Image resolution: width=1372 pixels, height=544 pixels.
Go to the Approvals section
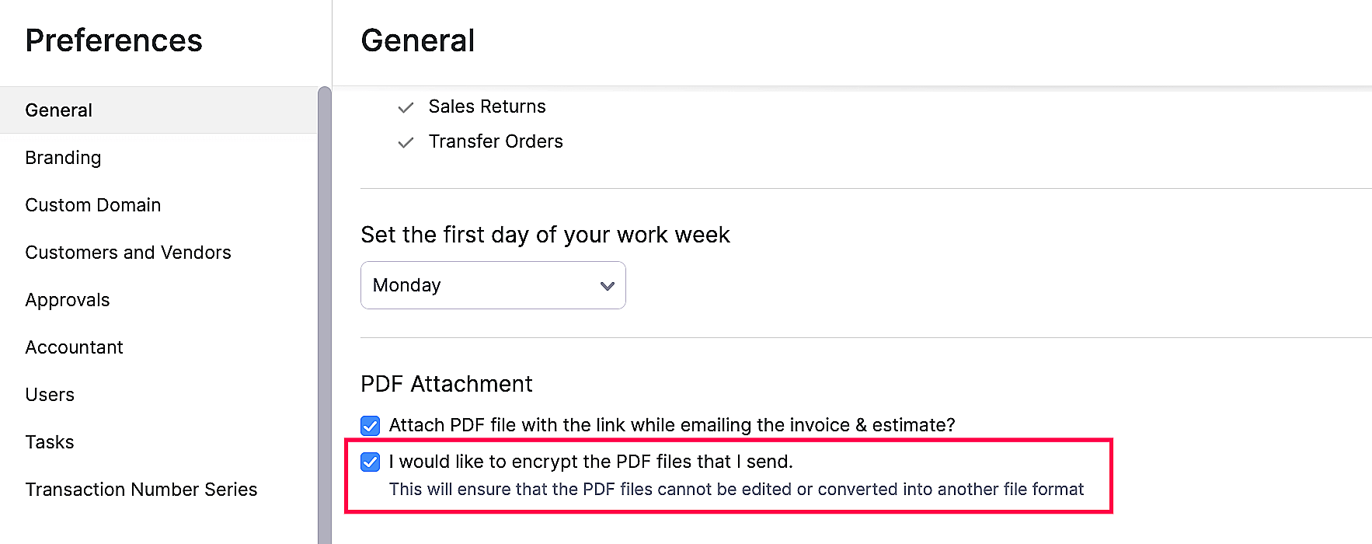pyautogui.click(x=68, y=299)
